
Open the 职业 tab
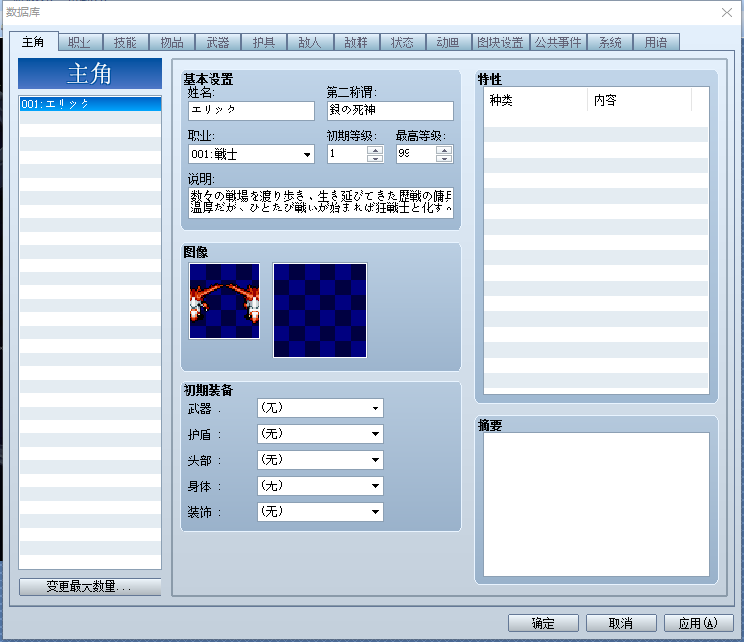[79, 42]
